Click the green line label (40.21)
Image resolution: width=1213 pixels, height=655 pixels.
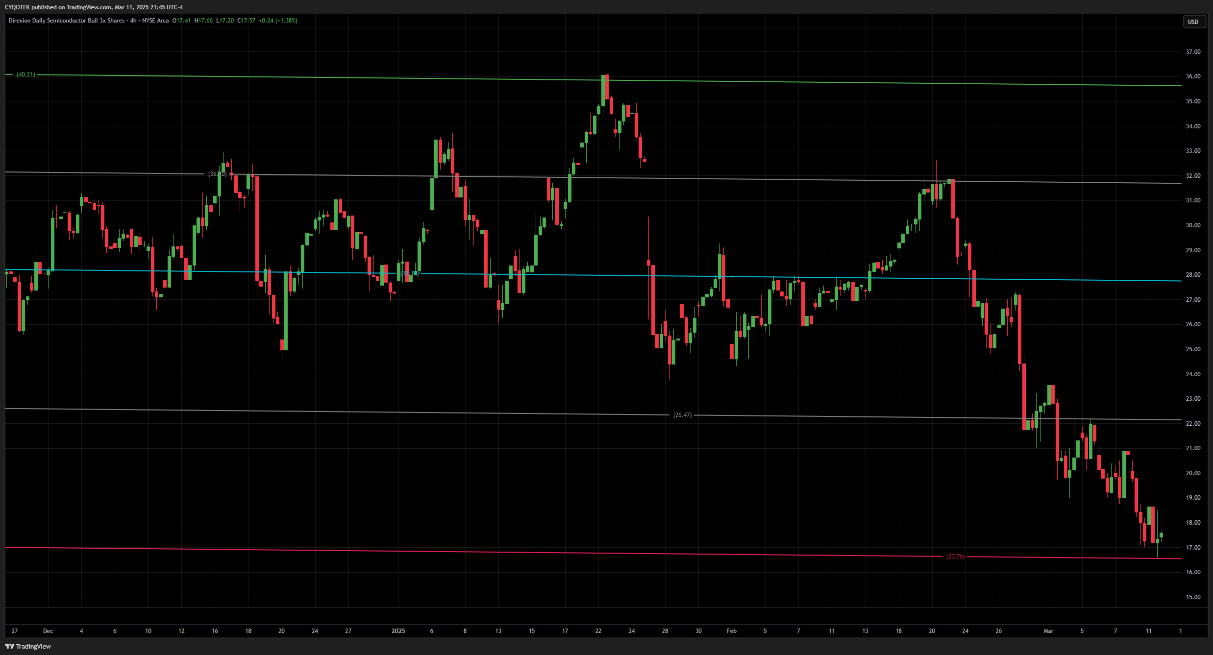point(25,74)
